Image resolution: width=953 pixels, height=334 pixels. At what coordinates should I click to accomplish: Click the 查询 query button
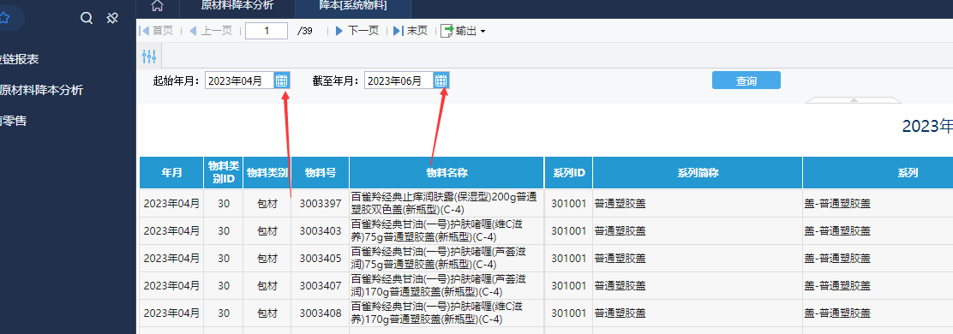click(x=746, y=81)
